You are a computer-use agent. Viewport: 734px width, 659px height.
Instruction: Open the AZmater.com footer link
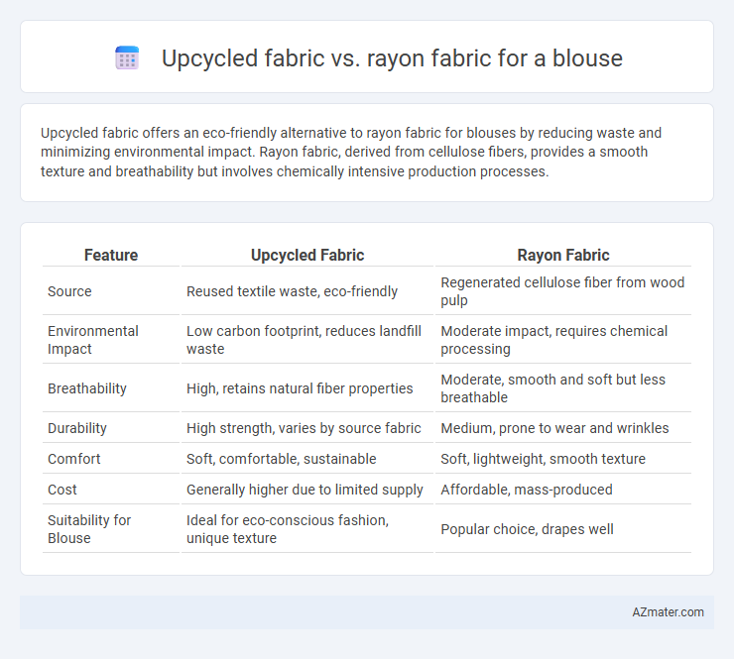[x=668, y=612]
